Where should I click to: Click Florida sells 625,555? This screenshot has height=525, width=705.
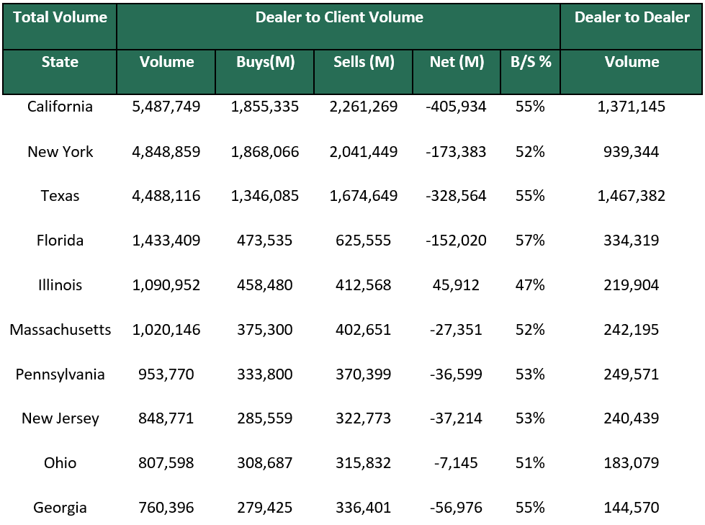point(363,241)
